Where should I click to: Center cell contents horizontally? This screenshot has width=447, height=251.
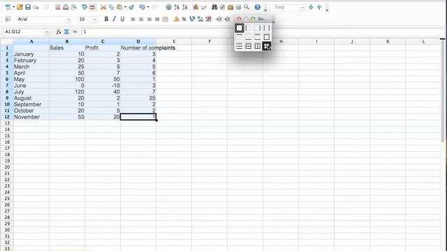(x=141, y=19)
